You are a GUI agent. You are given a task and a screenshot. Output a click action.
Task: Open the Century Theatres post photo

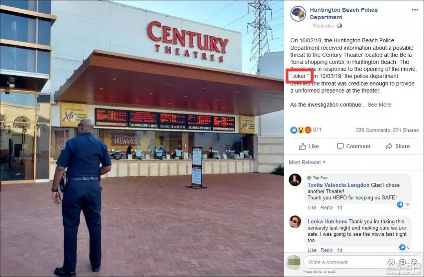142,138
